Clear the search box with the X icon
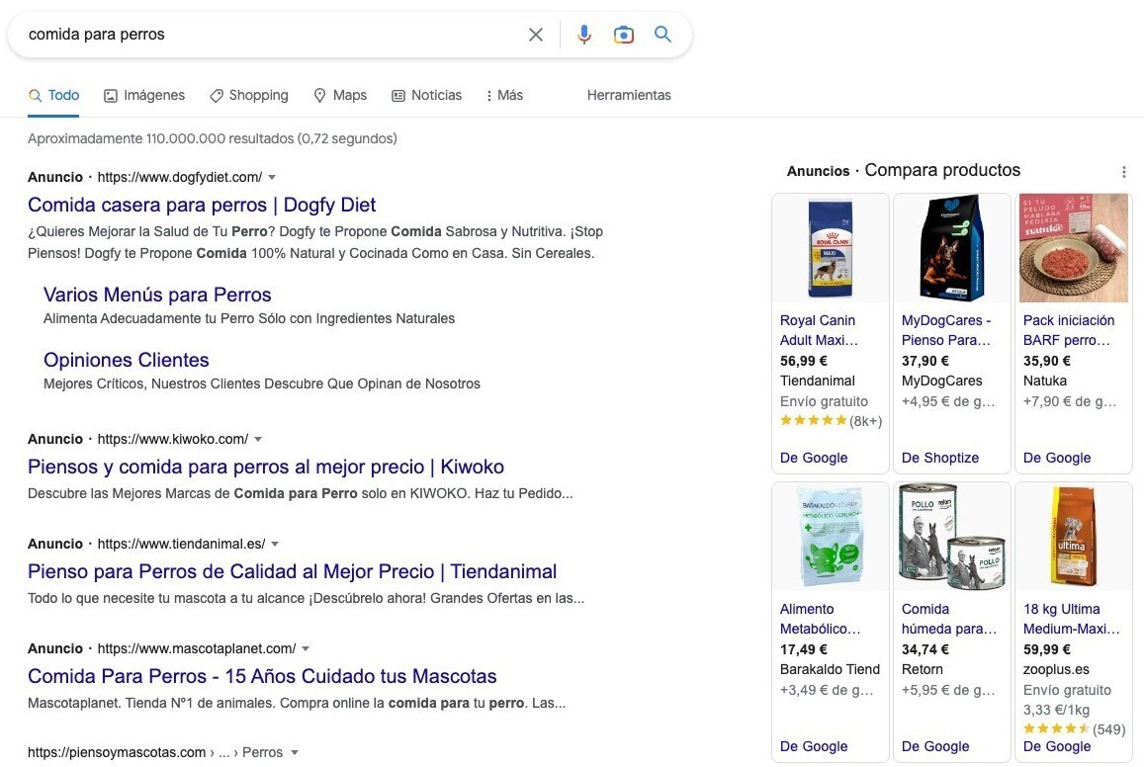The width and height of the screenshot is (1144, 767). click(x=536, y=35)
